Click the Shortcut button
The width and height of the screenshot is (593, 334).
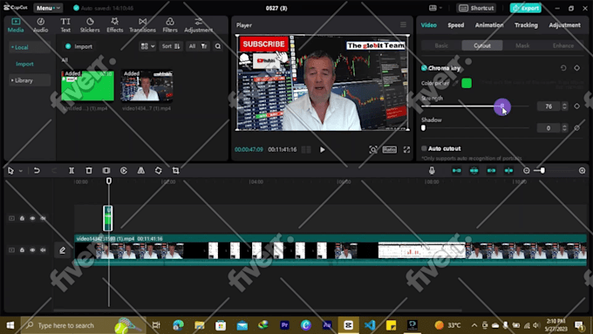pyautogui.click(x=476, y=8)
